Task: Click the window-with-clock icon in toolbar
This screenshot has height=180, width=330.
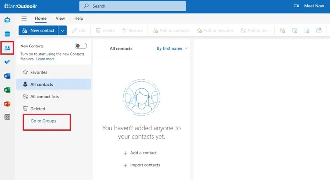Action: tap(295, 31)
